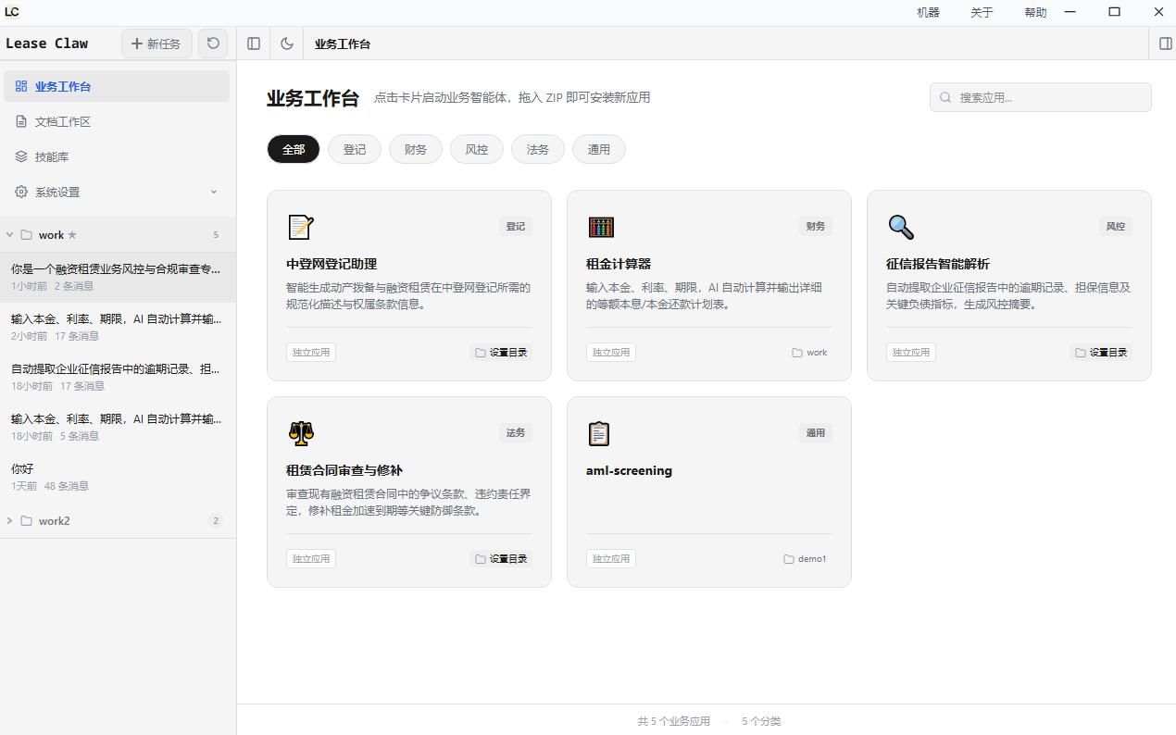
Task: Click the 系统设置 gear icon
Action: (x=21, y=192)
